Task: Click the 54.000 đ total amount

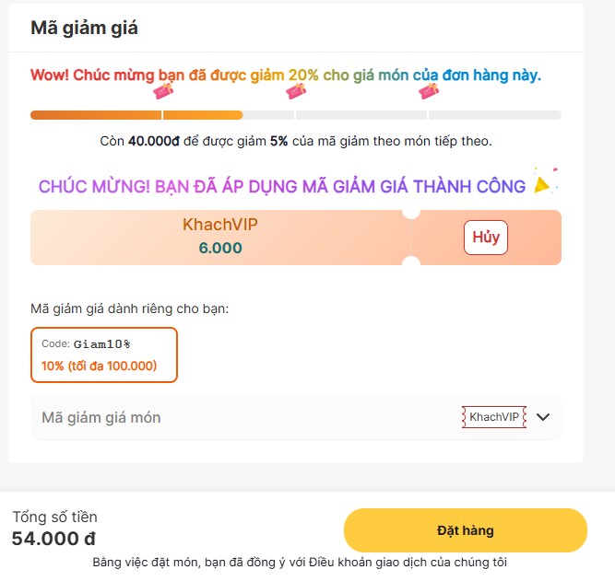Action: tap(53, 539)
